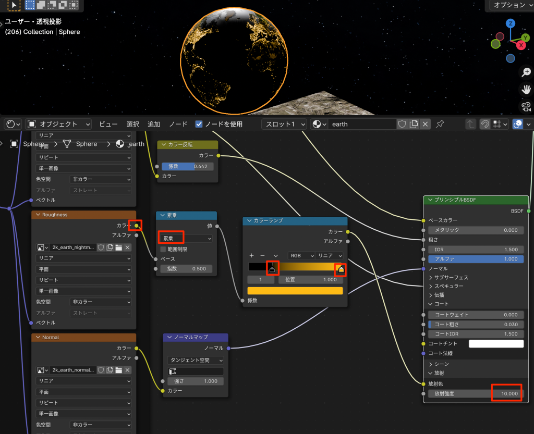The height and width of the screenshot is (434, 534).
Task: Open the オプション dropdown in viewport
Action: tap(512, 5)
